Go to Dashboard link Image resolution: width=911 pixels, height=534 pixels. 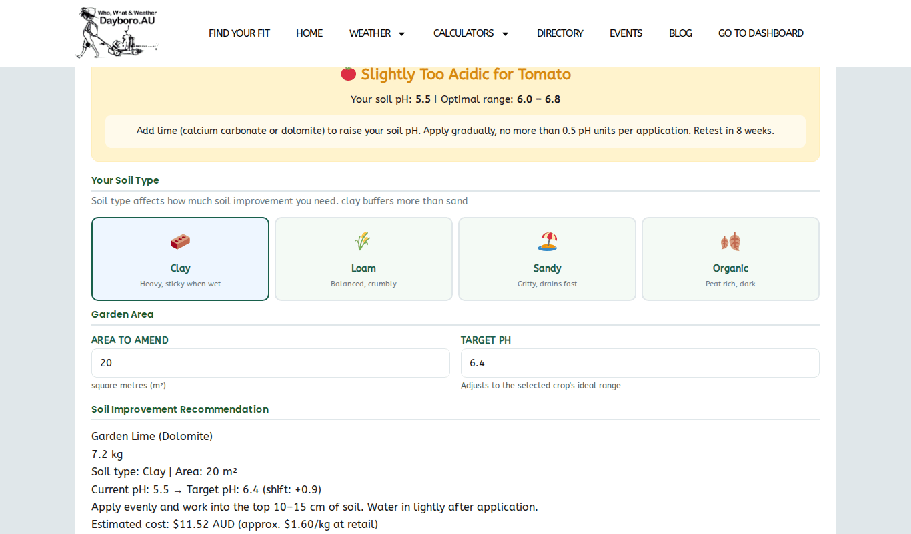(x=761, y=33)
